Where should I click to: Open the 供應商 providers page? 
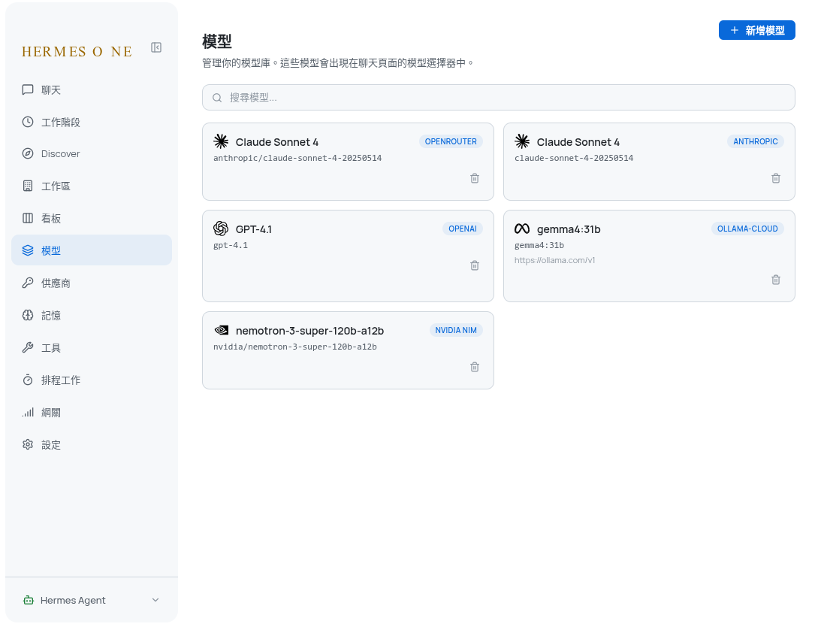coord(92,283)
